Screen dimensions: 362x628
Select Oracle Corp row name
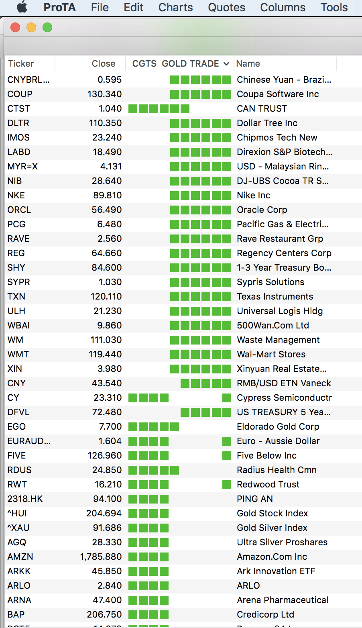point(262,210)
